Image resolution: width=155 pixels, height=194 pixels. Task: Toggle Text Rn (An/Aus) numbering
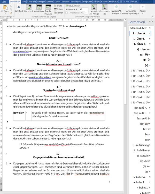[48, 9]
